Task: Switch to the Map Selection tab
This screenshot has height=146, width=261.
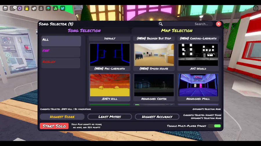Action: coord(177,31)
